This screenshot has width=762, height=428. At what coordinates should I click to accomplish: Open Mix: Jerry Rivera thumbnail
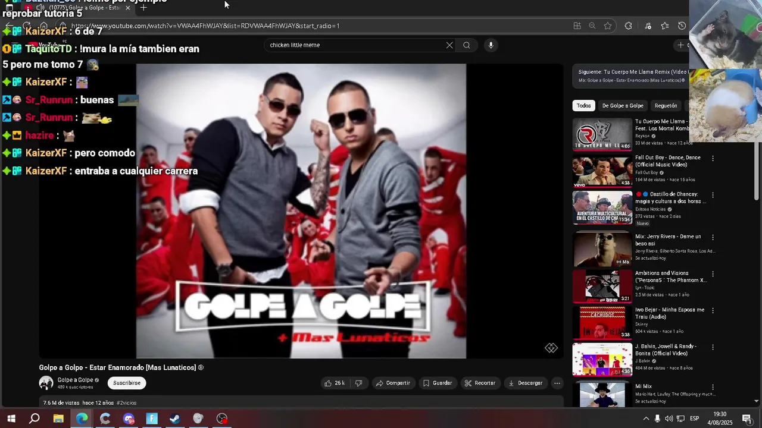tap(602, 250)
